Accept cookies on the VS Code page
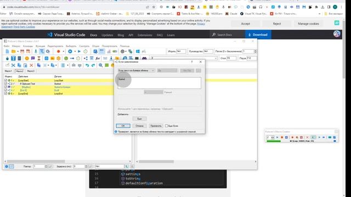 [x=246, y=24]
